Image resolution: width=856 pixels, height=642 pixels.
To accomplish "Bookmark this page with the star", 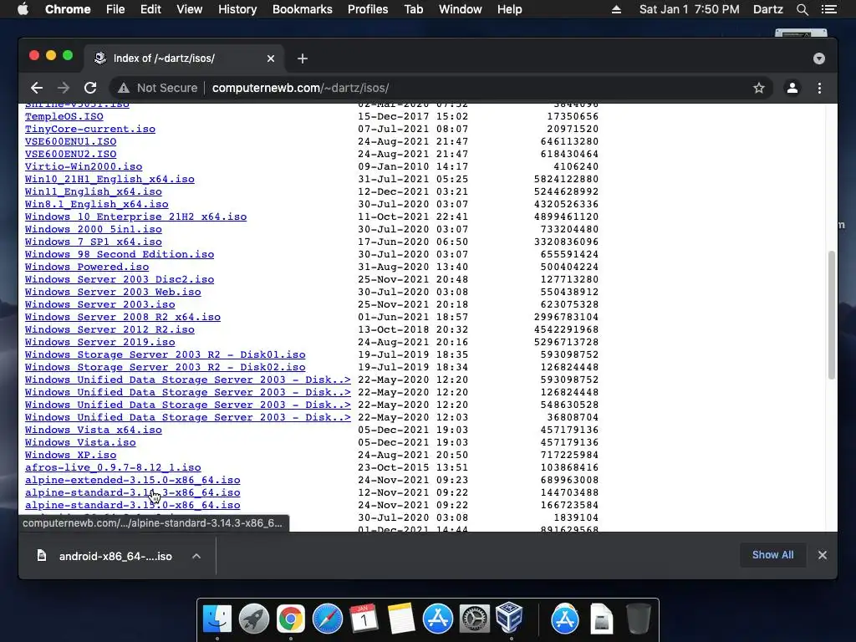I will 759,88.
